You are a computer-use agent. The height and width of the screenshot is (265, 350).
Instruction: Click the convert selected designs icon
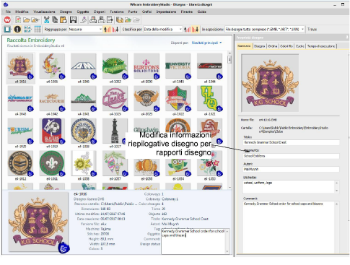tap(83, 19)
